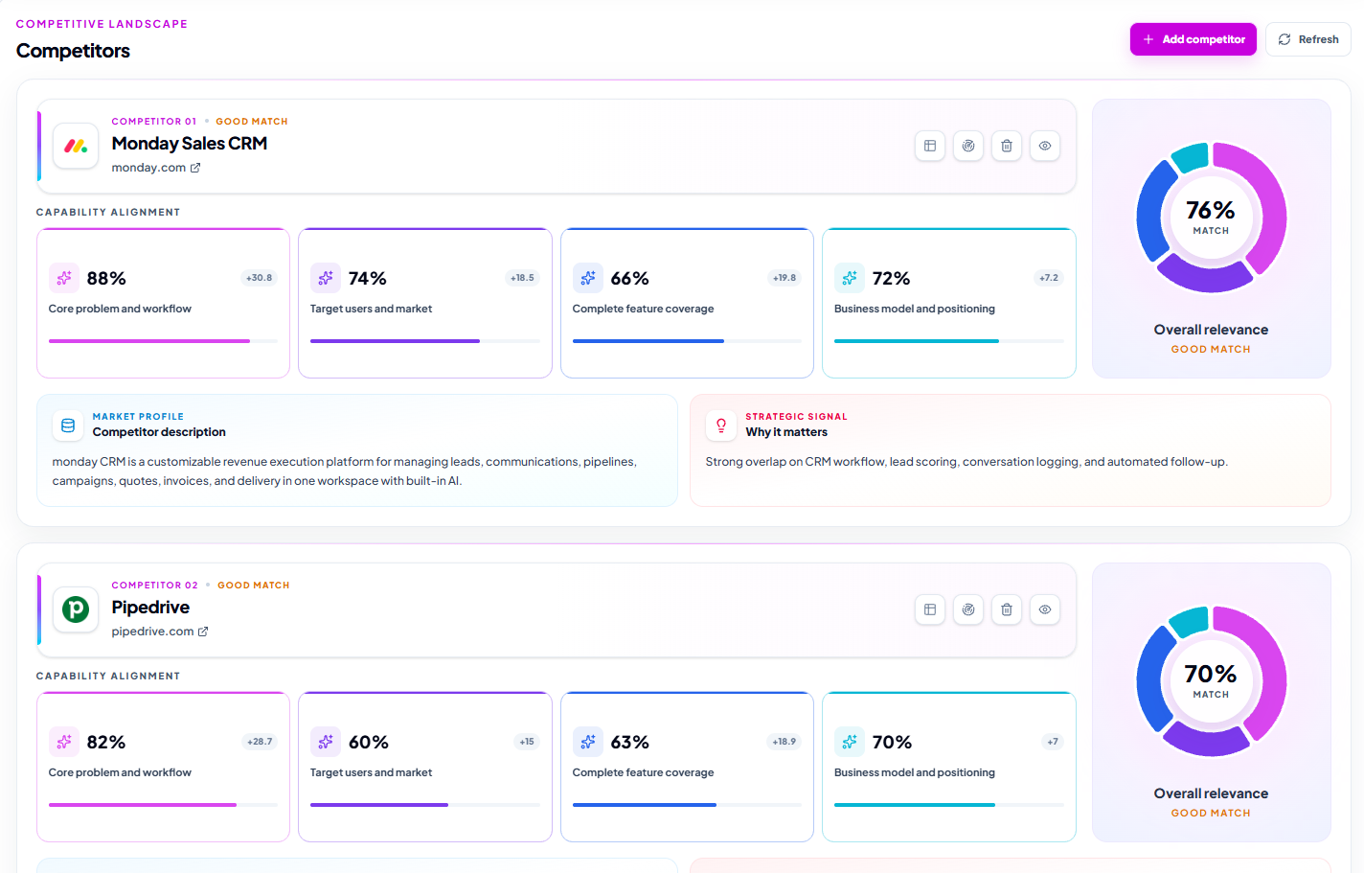
Task: Click the sparkle icon beside 66% score
Action: [x=588, y=278]
